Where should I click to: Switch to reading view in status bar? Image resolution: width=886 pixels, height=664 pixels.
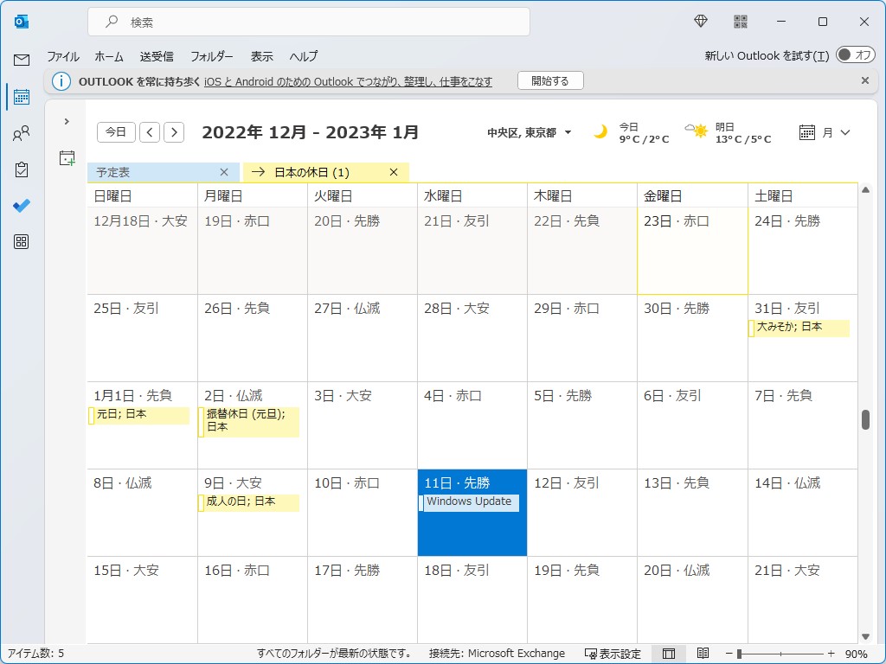click(703, 654)
